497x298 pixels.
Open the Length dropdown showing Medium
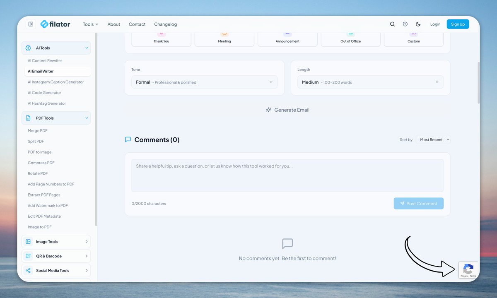(x=371, y=82)
